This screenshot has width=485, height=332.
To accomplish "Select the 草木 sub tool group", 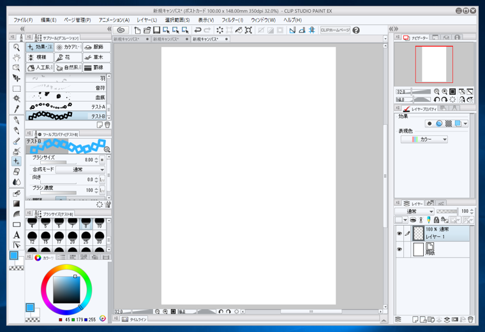I will pos(96,57).
